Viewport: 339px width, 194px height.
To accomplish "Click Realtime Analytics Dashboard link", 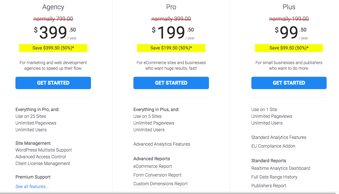I will [281, 168].
